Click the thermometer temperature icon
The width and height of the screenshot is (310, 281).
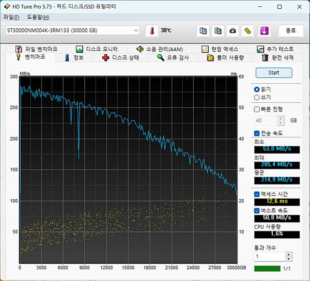(152, 31)
